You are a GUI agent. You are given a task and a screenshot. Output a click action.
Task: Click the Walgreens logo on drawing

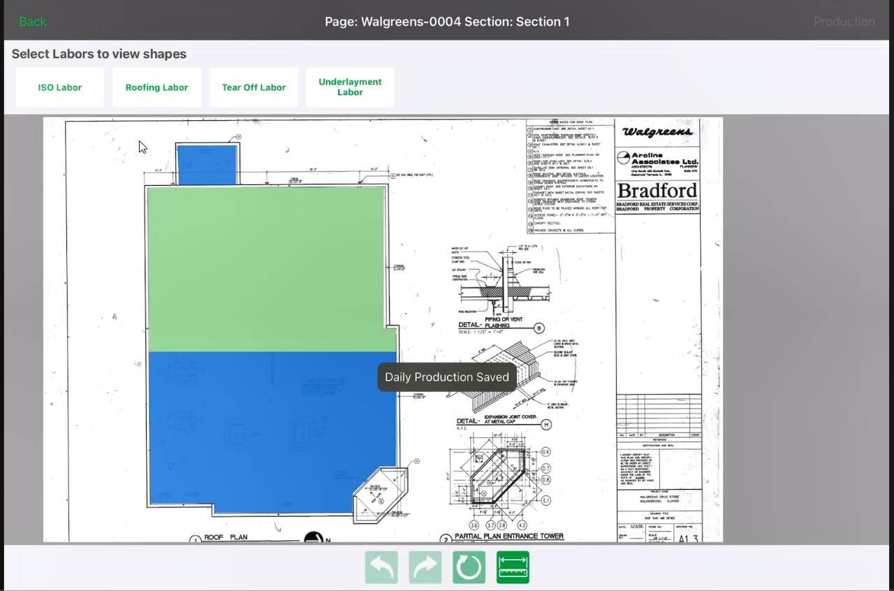pyautogui.click(x=657, y=132)
